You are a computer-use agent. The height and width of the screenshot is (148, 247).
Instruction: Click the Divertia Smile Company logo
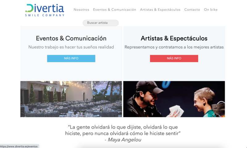(45, 10)
